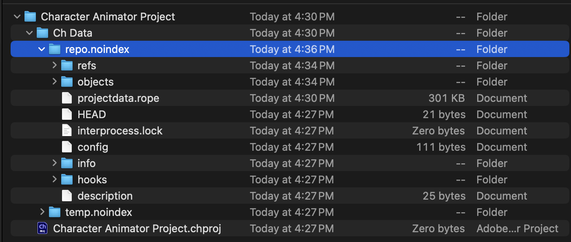Collapse the repo.noindex folder

[x=42, y=49]
